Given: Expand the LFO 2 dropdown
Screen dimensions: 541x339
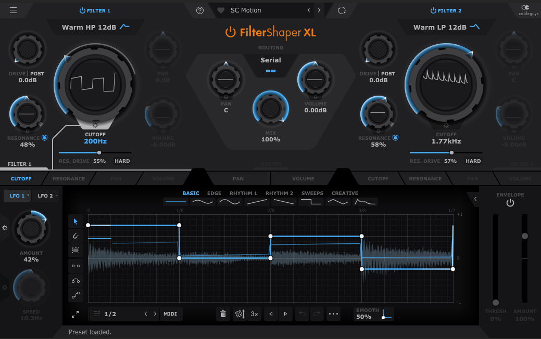Looking at the screenshot, I should click(47, 196).
